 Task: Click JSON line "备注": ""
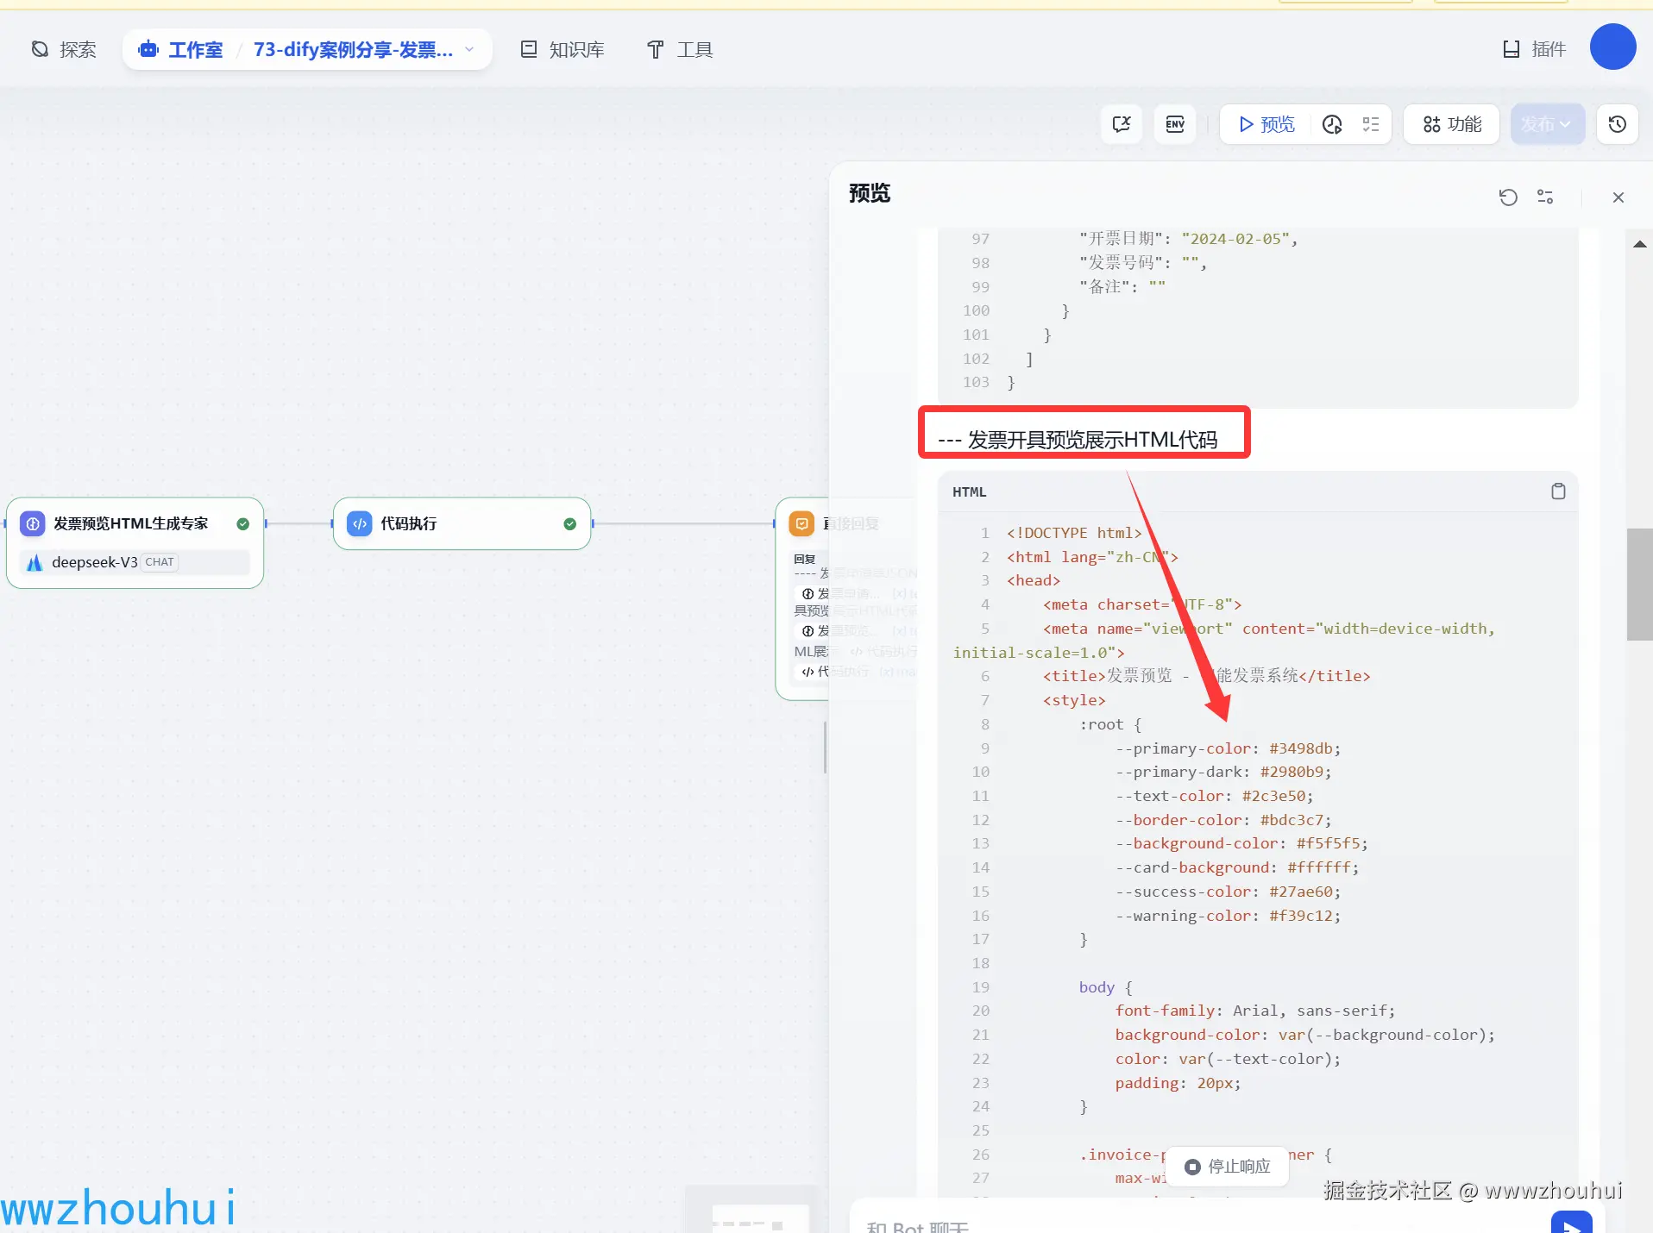pyautogui.click(x=1122, y=286)
